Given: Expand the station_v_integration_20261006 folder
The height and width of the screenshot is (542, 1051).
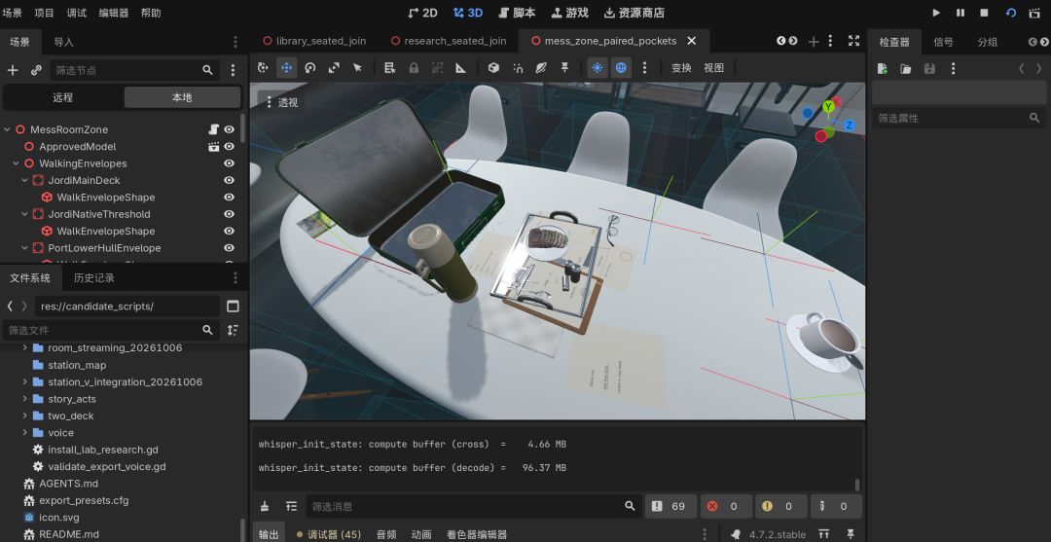Looking at the screenshot, I should pos(24,381).
